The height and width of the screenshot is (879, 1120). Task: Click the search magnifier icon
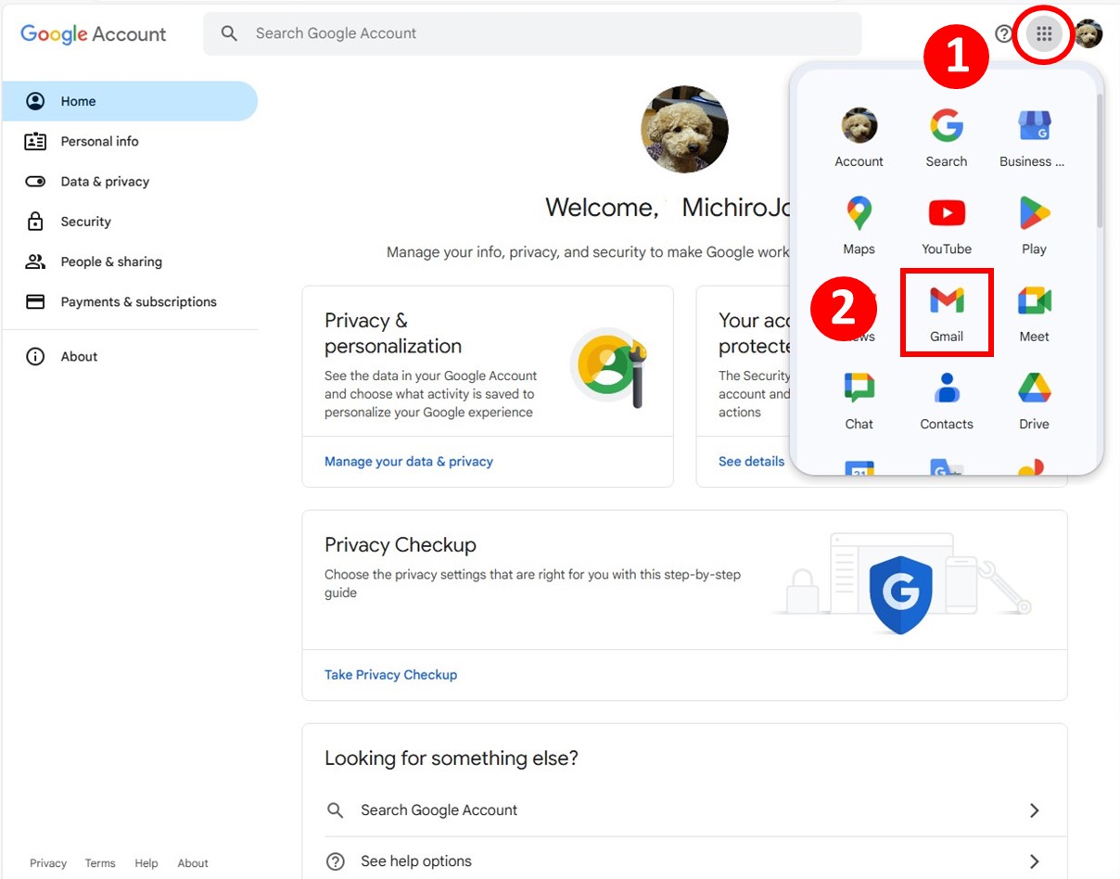(x=229, y=33)
